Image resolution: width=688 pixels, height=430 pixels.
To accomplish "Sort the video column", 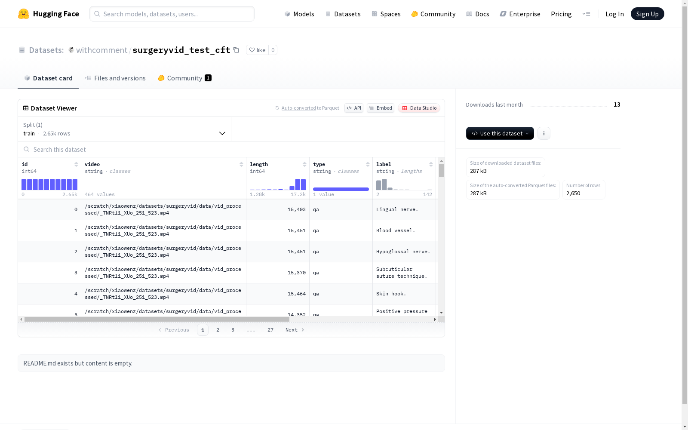I will tap(241, 164).
